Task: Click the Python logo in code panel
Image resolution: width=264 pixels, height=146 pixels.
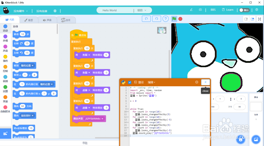Action: coord(123,82)
